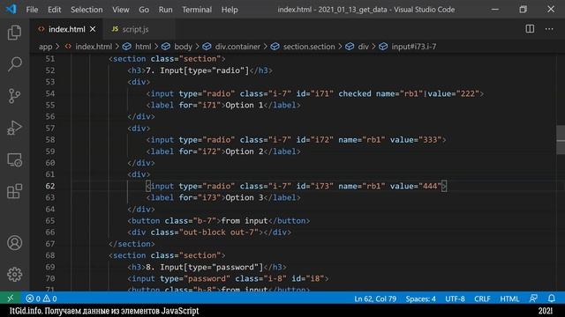Viewport: 565px width, 317px height.
Task: Click the editor vertical scrollbar thumb
Action: [561, 140]
